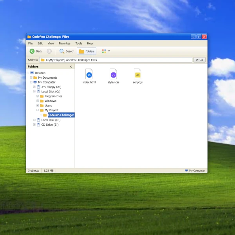This screenshot has height=235, width=235.
Task: Open the Tools menu
Action: [79, 43]
